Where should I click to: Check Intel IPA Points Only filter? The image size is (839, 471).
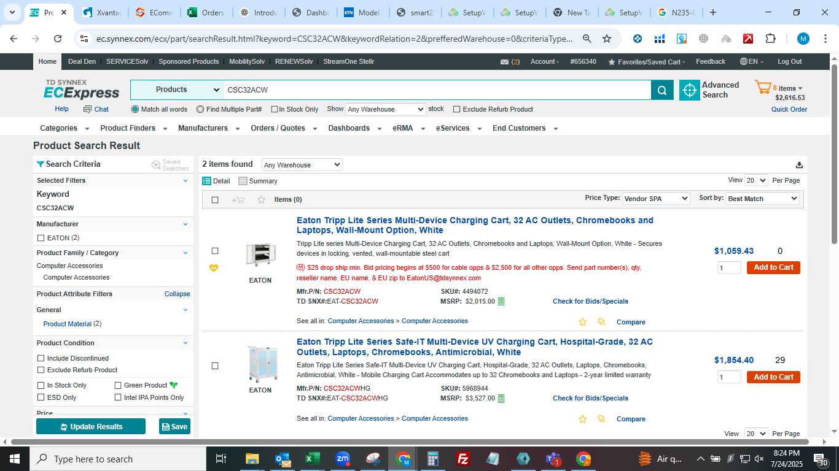(118, 397)
